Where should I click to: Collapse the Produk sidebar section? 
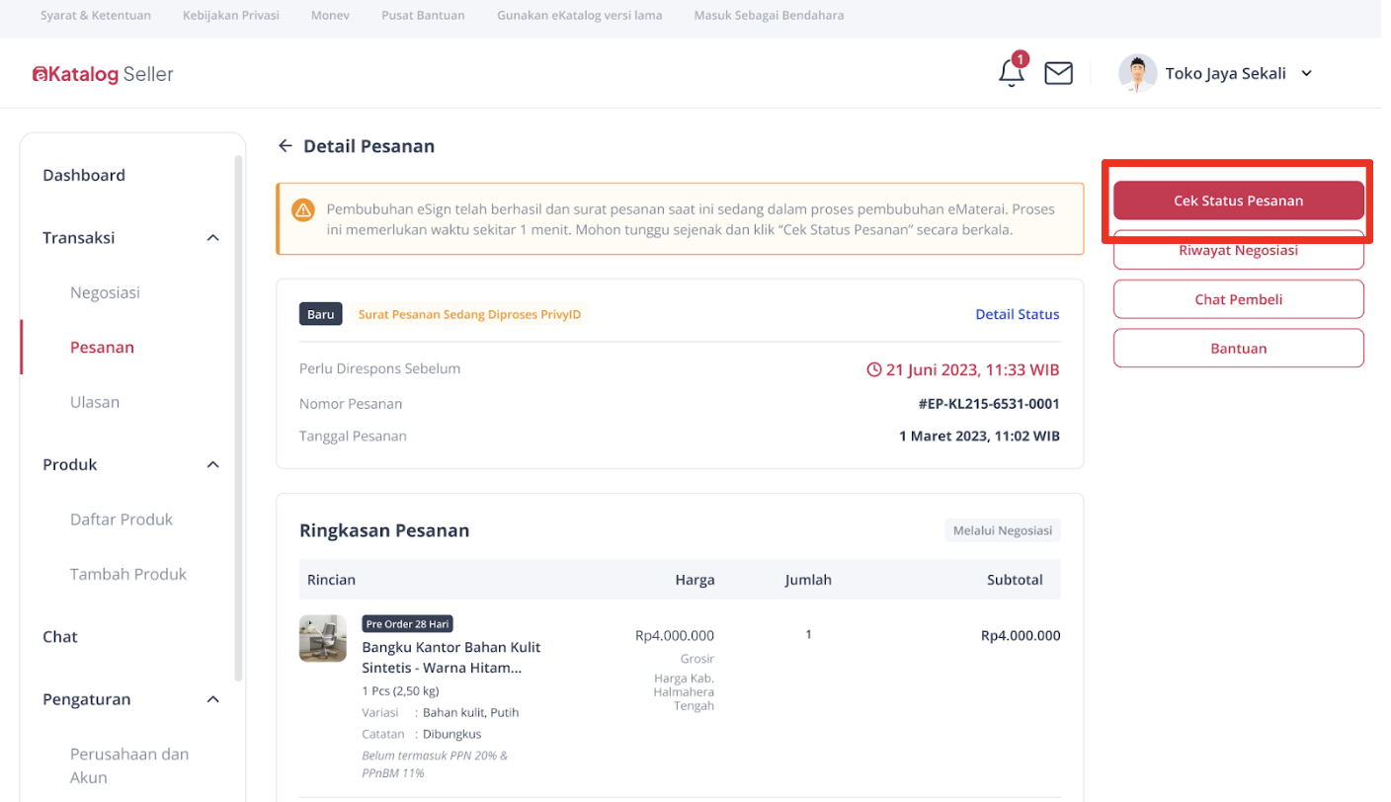pos(212,465)
